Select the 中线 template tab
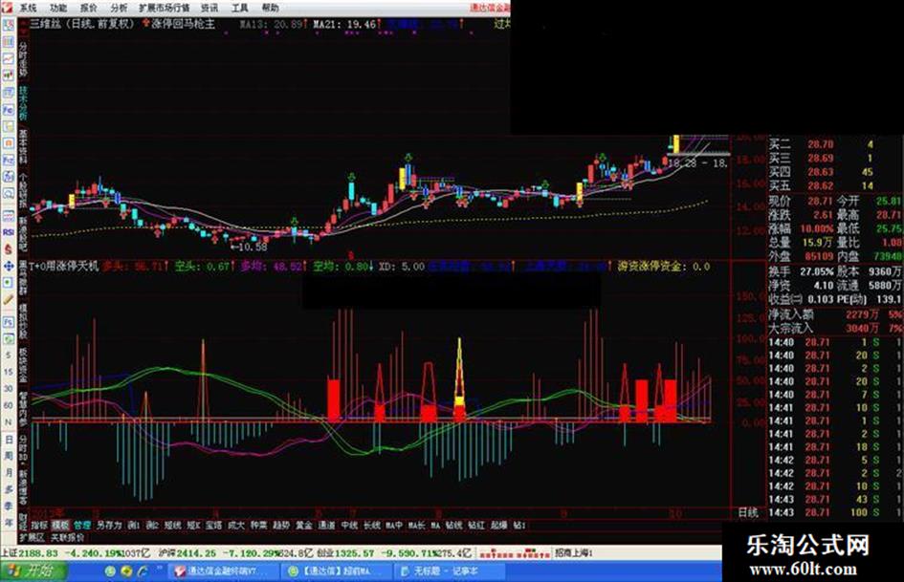Image resolution: width=904 pixels, height=582 pixels. click(x=349, y=525)
